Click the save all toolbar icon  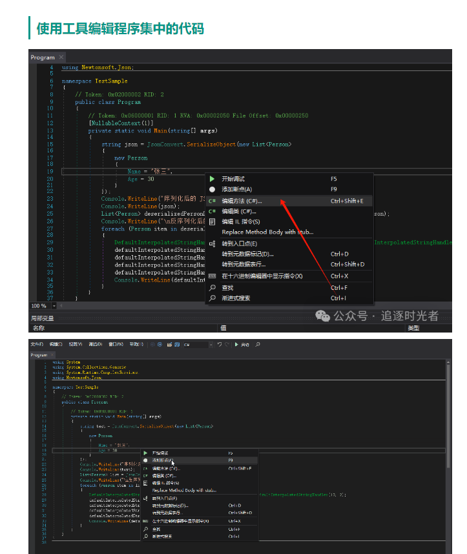pyautogui.click(x=177, y=345)
